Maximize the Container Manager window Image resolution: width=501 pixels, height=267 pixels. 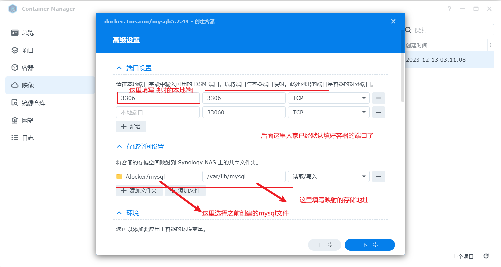click(x=476, y=9)
